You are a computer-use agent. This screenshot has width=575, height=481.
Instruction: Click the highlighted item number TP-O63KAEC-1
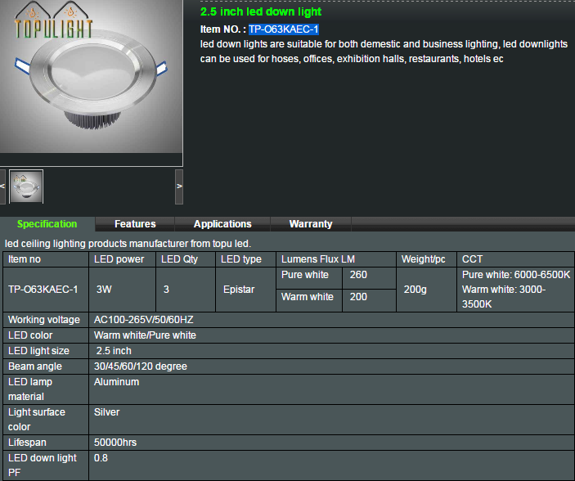(283, 29)
